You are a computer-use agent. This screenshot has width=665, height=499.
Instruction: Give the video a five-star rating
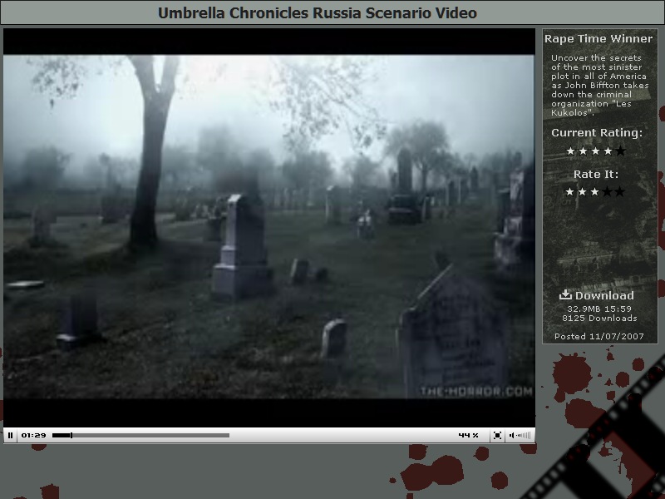[x=620, y=191]
